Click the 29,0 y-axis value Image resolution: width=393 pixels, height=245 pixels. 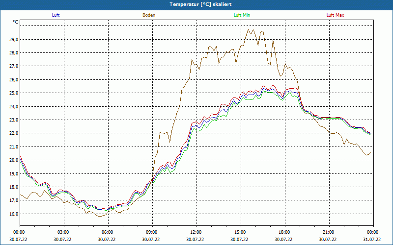[14, 39]
